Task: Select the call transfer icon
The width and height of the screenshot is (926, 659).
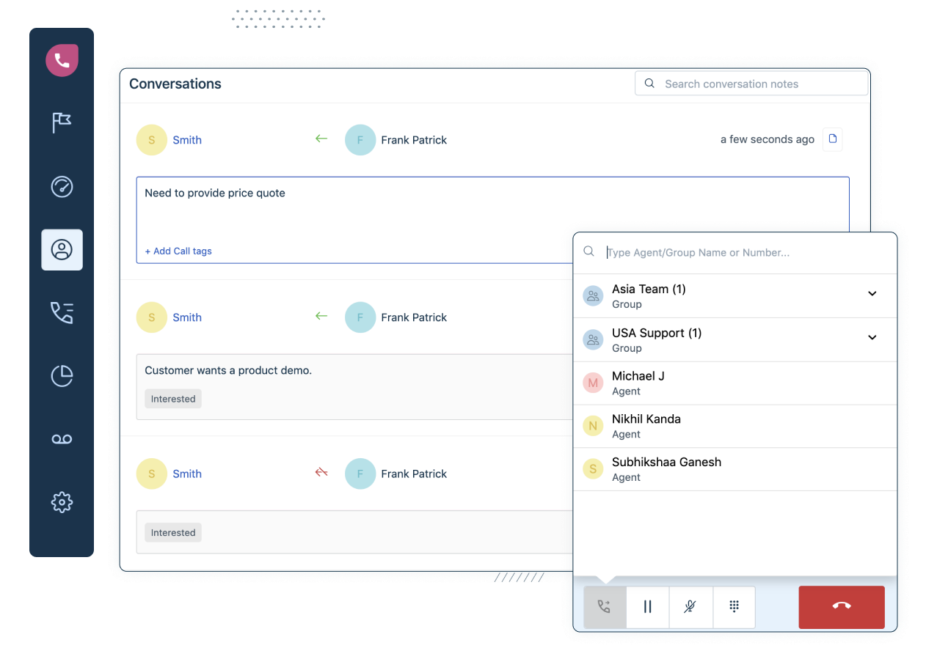Action: tap(603, 607)
